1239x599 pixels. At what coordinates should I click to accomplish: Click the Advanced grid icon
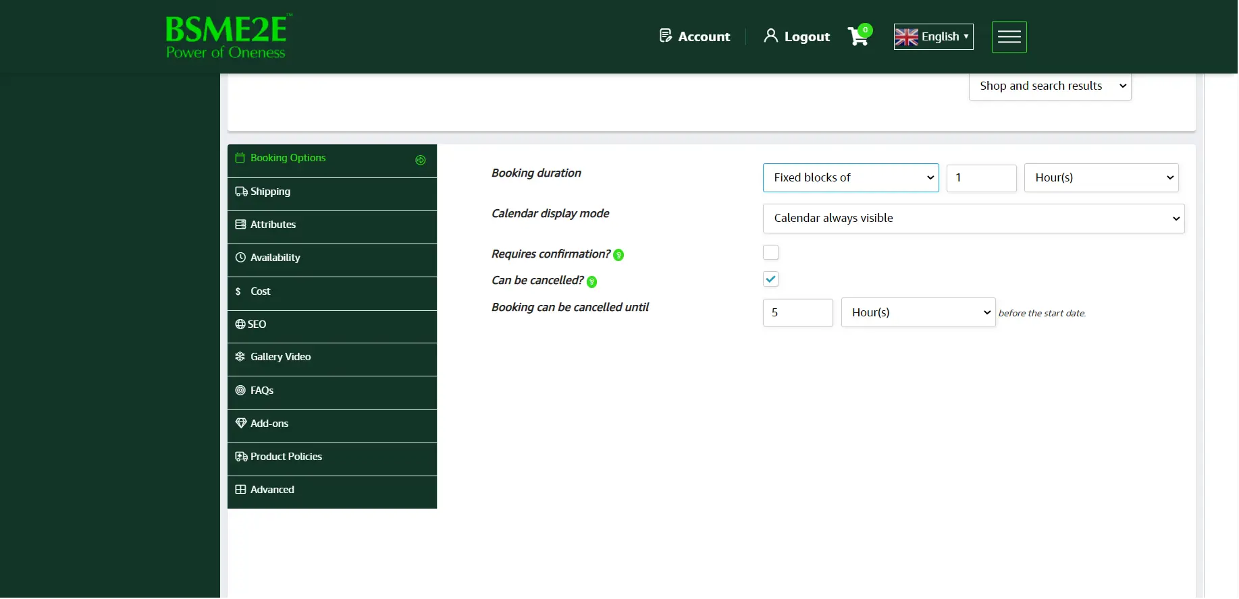240,490
